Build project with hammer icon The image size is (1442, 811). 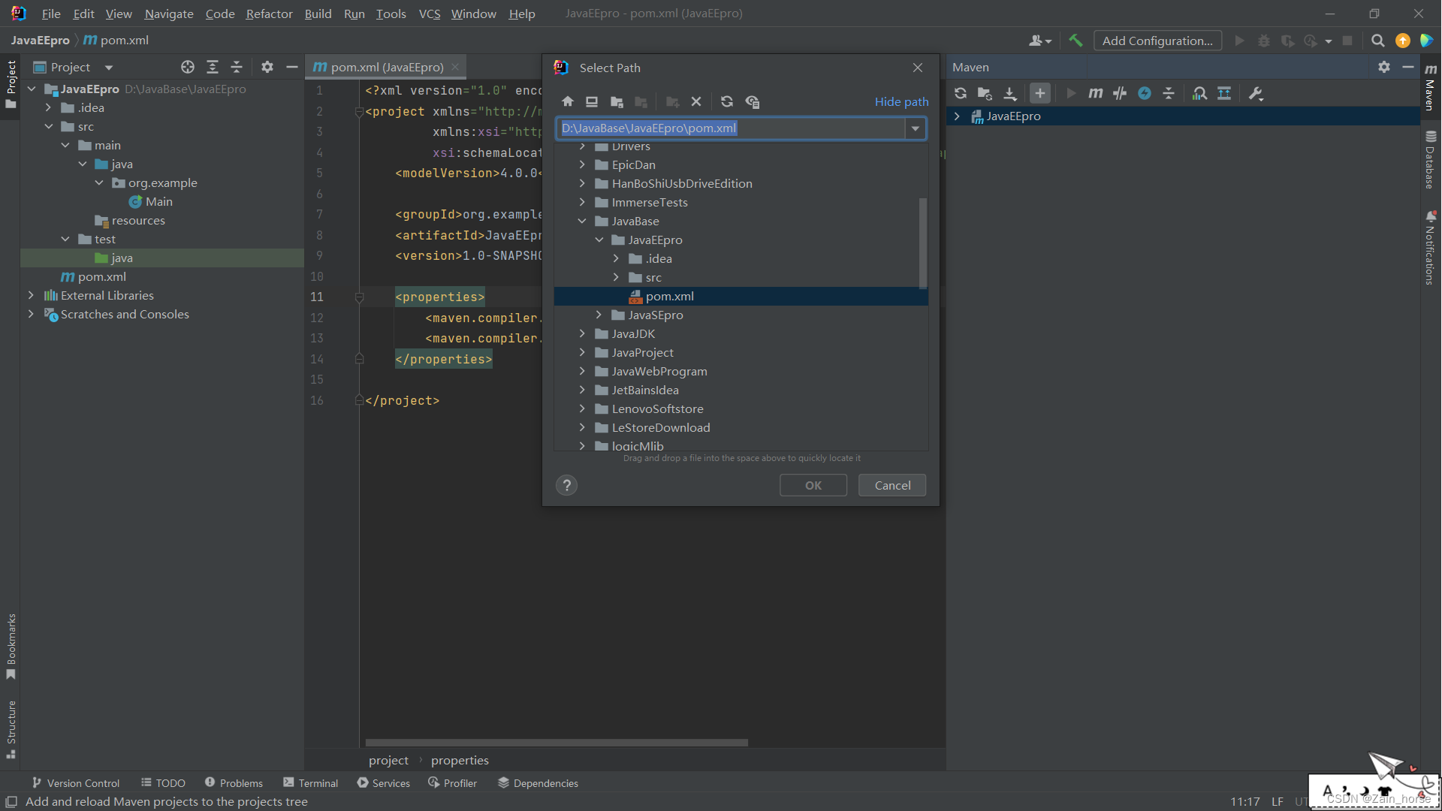[x=1075, y=41]
